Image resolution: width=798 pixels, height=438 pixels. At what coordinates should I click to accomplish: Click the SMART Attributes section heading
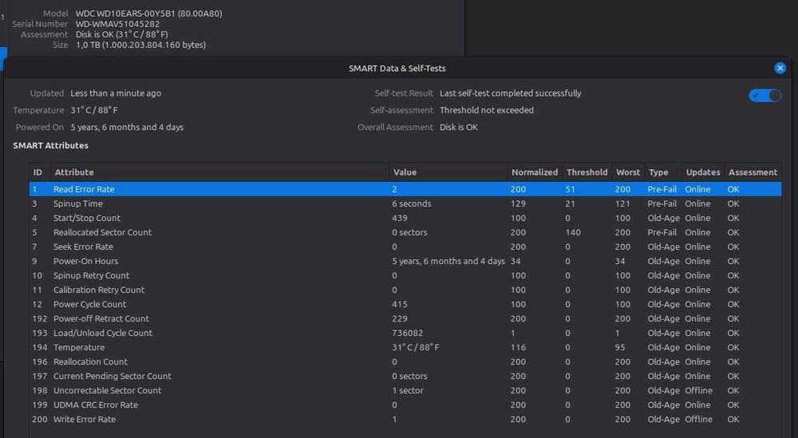[50, 145]
